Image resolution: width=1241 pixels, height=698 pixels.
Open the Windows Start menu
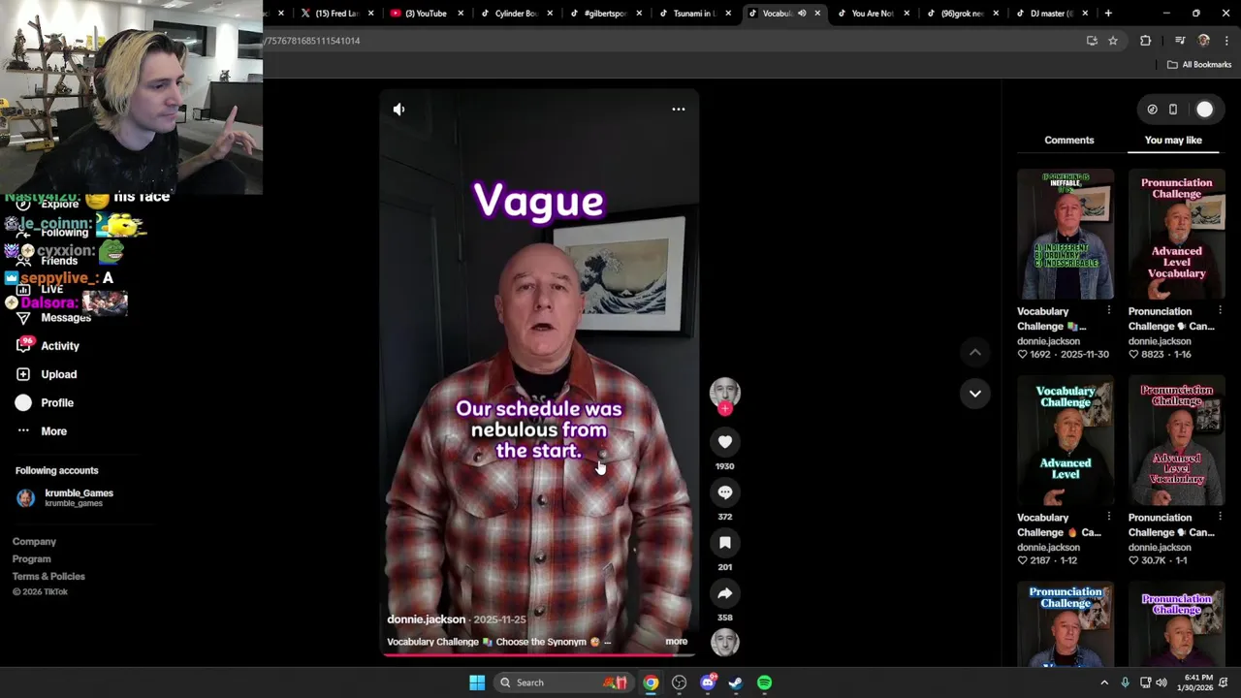[x=477, y=682]
